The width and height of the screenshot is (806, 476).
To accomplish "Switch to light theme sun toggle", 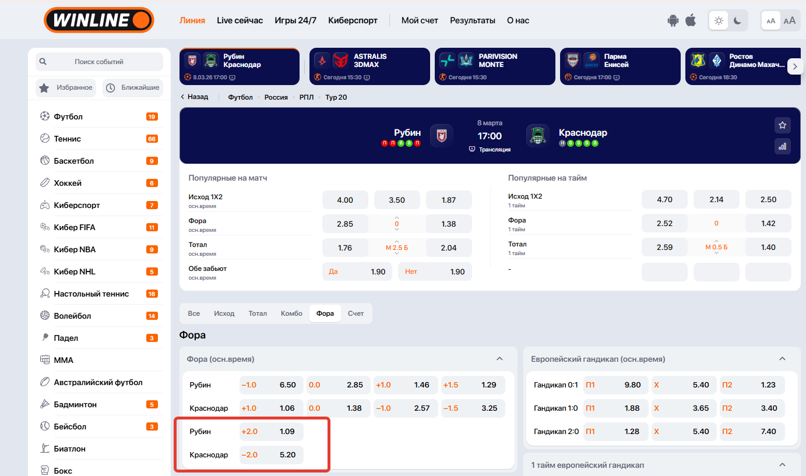I will 719,20.
